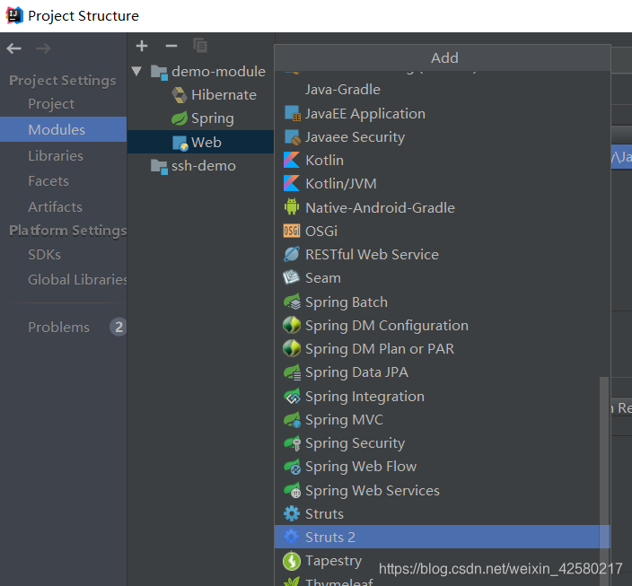The width and height of the screenshot is (632, 586).
Task: Click the Seam icon
Action: coord(291,277)
